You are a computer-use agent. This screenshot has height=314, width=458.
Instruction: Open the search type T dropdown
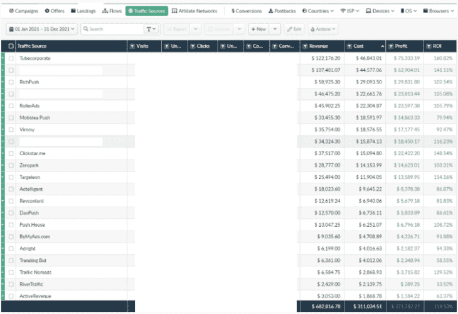point(151,29)
